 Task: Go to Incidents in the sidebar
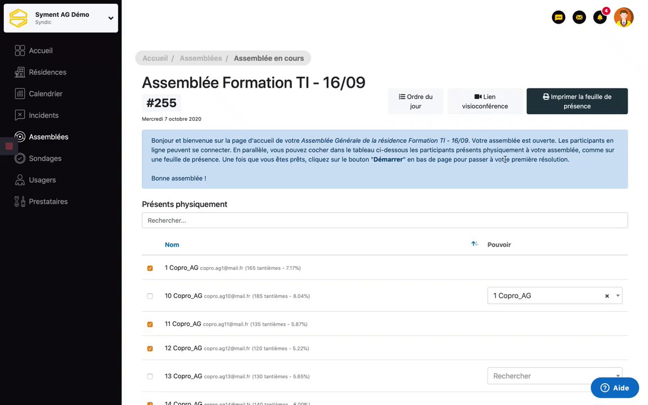pos(43,115)
